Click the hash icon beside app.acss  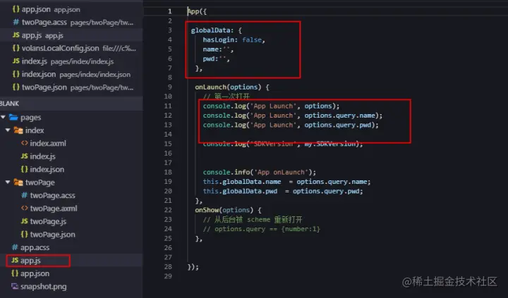[15, 247]
